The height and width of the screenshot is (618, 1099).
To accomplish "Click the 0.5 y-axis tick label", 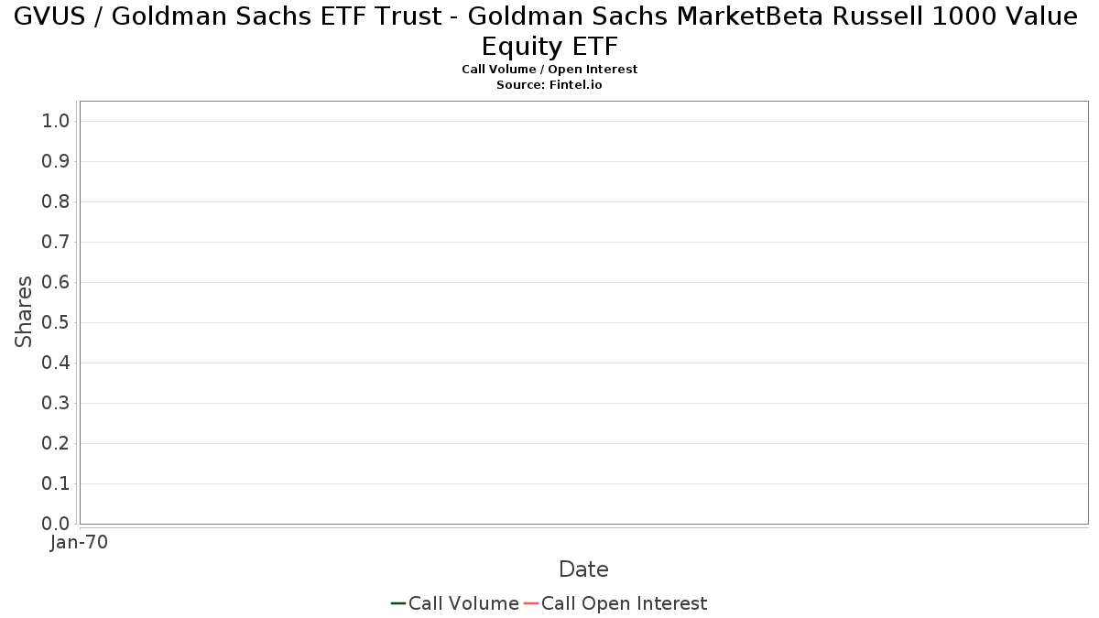I will point(56,323).
